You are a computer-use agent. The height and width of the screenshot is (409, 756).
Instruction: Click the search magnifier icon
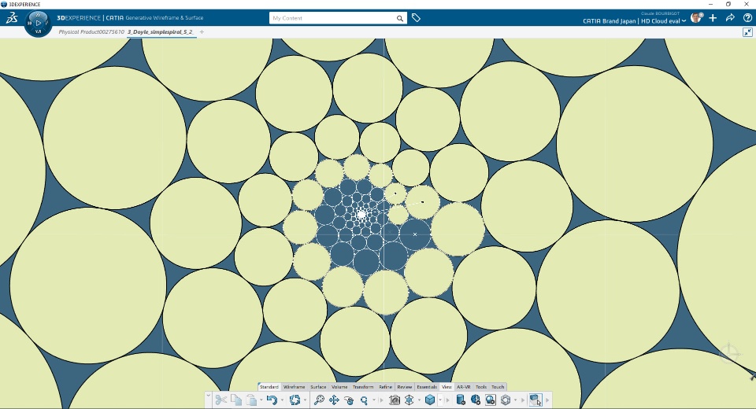pos(400,18)
